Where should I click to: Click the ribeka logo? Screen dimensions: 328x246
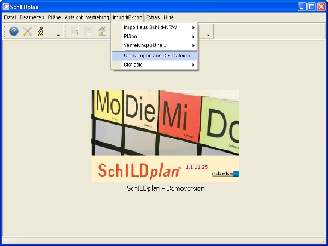coord(226,174)
